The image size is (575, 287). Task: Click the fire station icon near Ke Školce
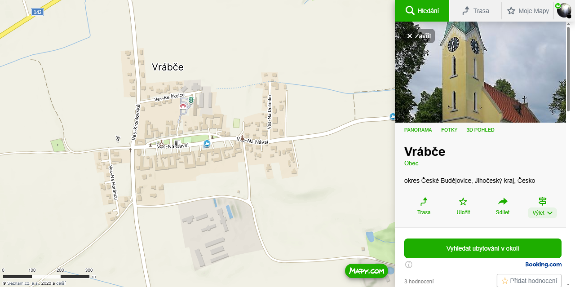pos(183,106)
